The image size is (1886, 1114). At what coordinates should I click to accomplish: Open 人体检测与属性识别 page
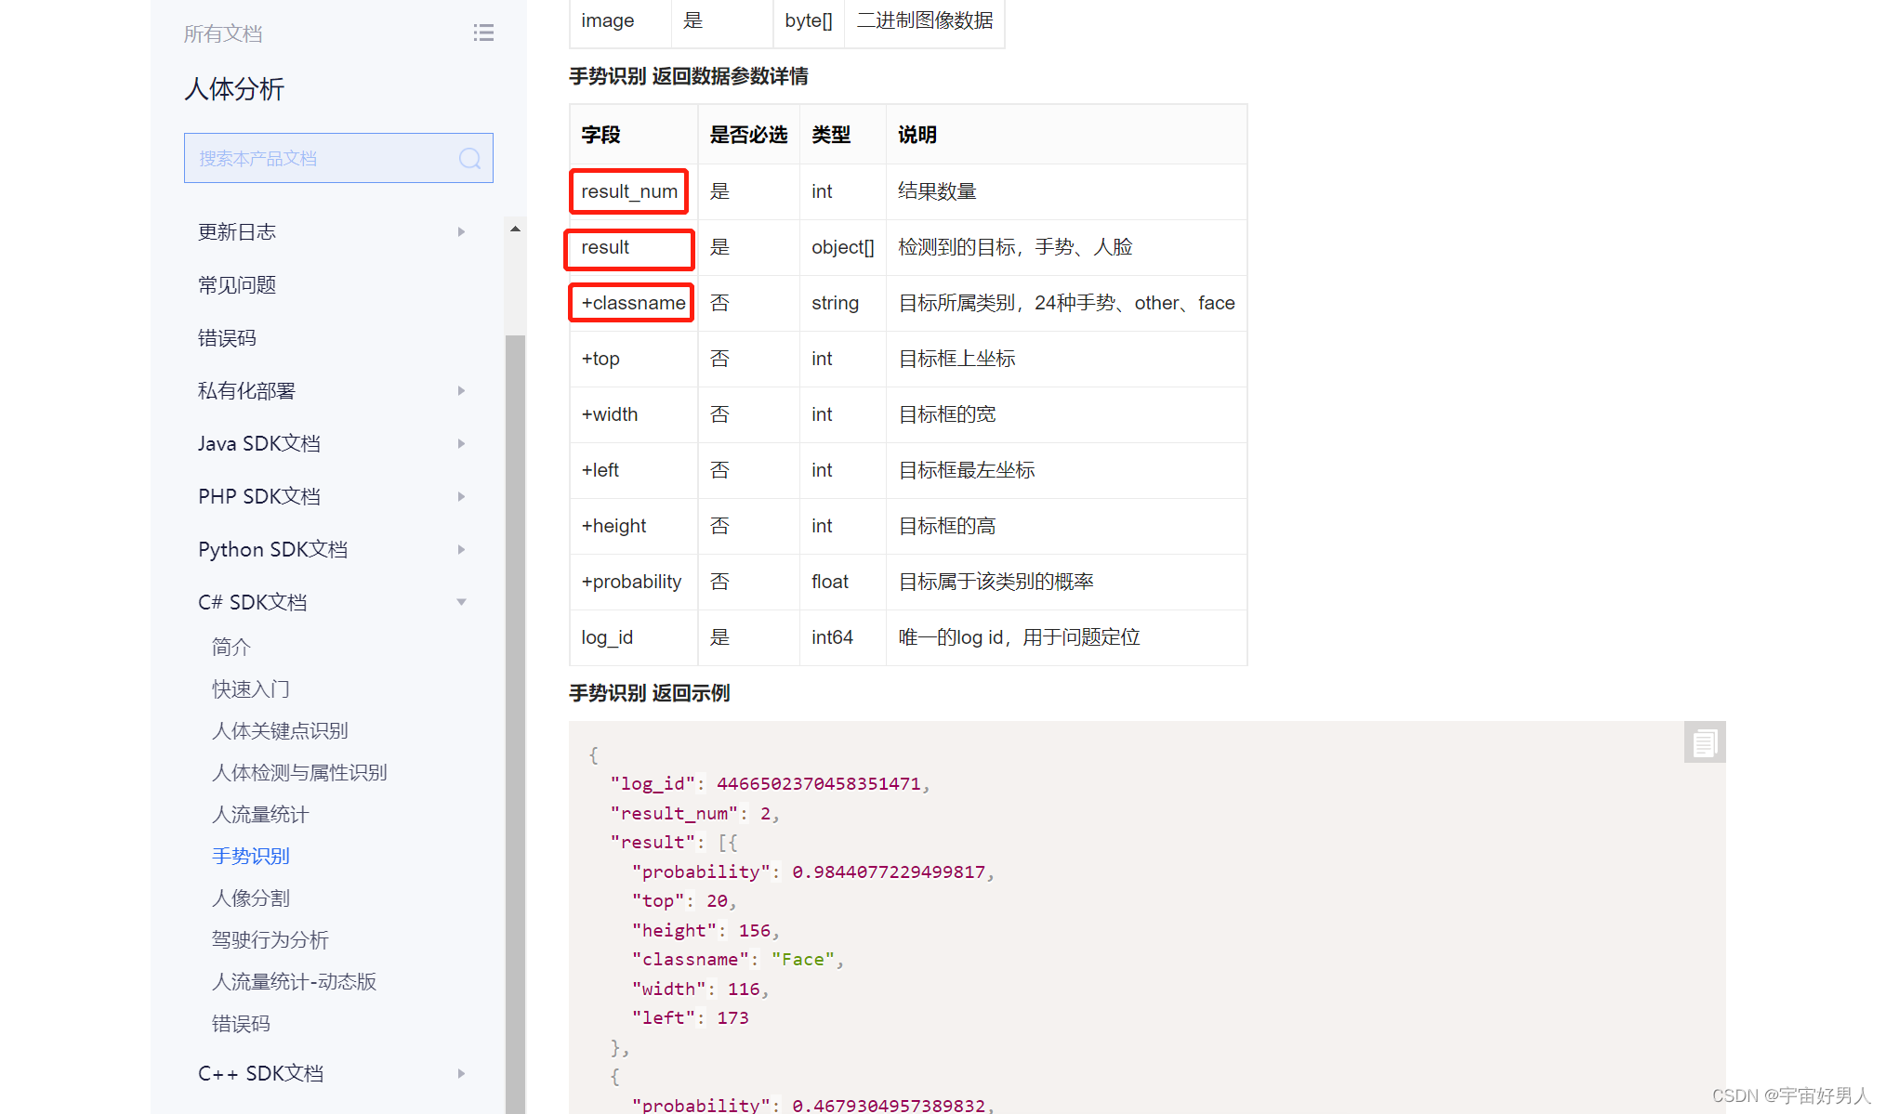click(x=299, y=772)
